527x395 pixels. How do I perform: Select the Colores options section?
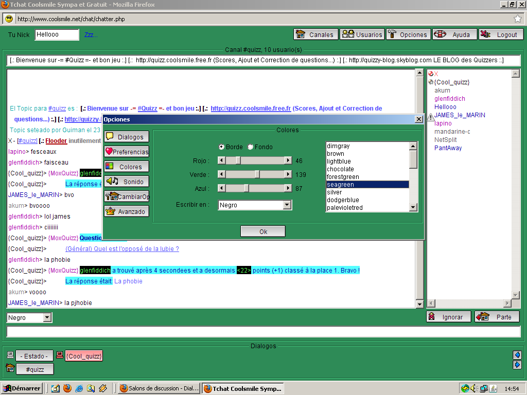coord(127,167)
